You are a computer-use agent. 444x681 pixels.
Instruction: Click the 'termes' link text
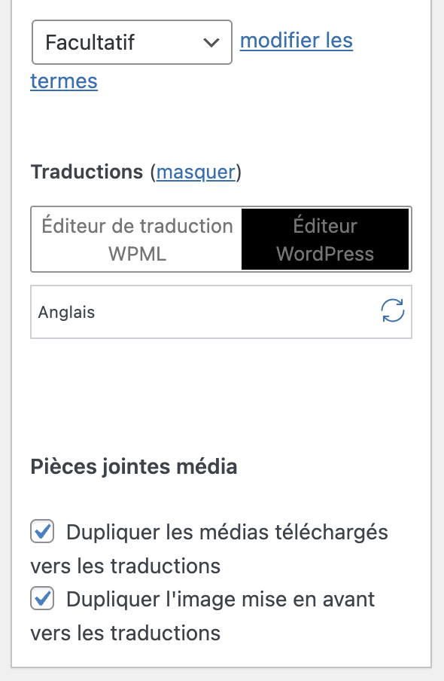[x=64, y=81]
